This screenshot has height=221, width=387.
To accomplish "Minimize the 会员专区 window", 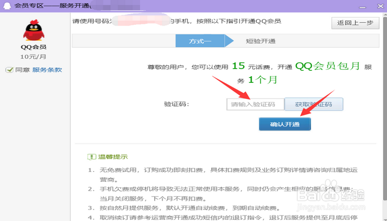I will point(362,7).
